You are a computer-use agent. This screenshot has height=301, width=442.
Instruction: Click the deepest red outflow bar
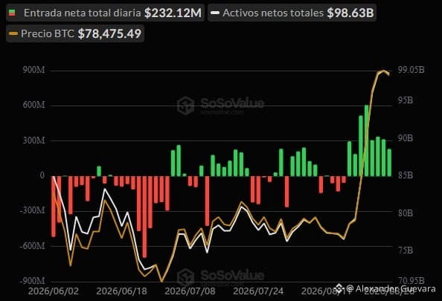(x=144, y=217)
